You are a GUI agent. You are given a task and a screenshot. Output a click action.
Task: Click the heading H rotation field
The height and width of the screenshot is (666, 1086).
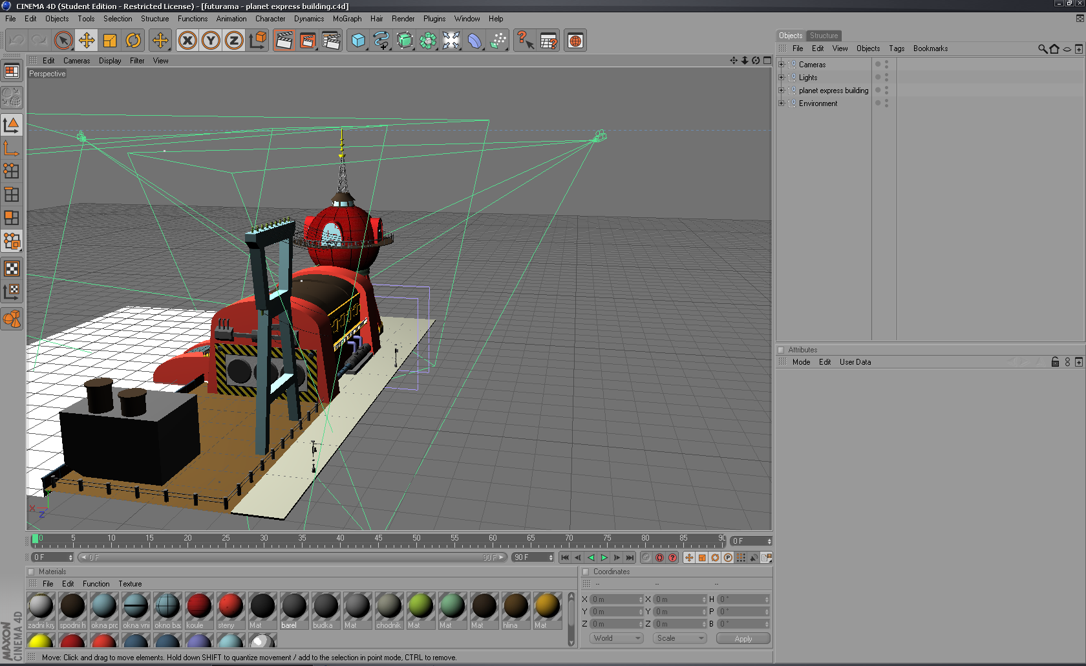(743, 599)
